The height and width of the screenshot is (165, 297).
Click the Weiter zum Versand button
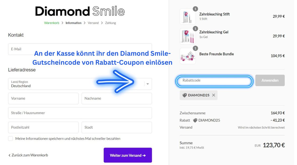pyautogui.click(x=128, y=155)
